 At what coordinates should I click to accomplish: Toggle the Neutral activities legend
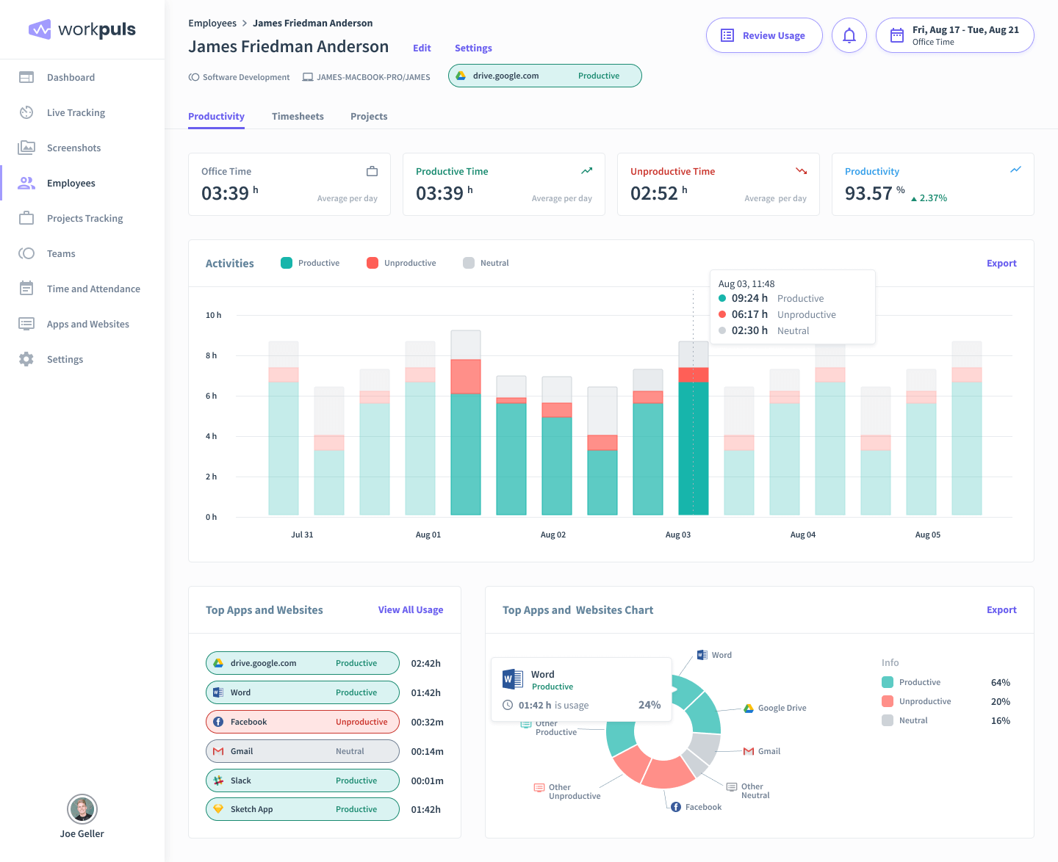pos(485,262)
